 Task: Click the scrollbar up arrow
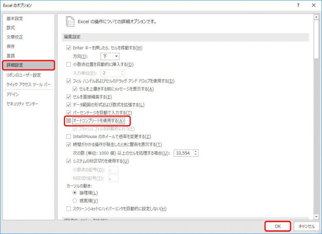(316, 17)
